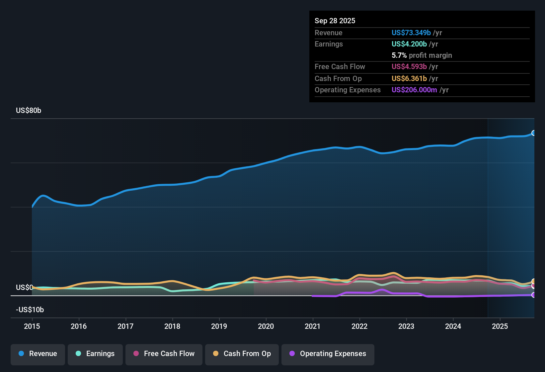Screen dimensions: 545x372
Task: Toggle the Revenue series in the legend
Action: click(38, 354)
